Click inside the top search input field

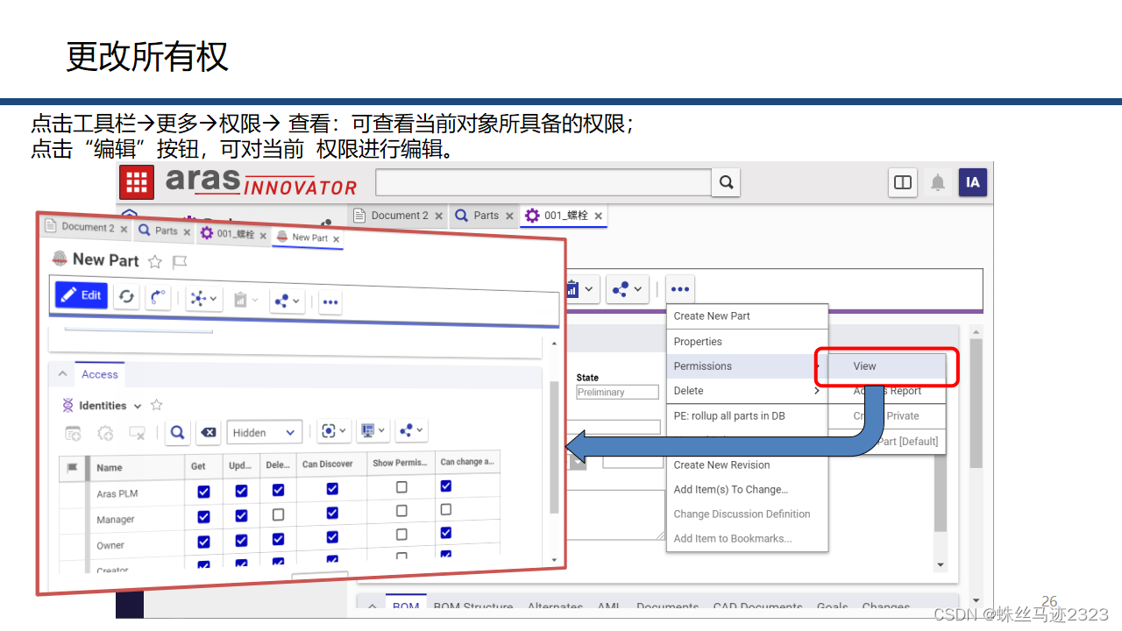(x=542, y=182)
